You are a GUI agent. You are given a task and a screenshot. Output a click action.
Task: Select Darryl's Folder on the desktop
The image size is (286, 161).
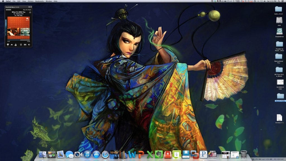[x=280, y=96]
